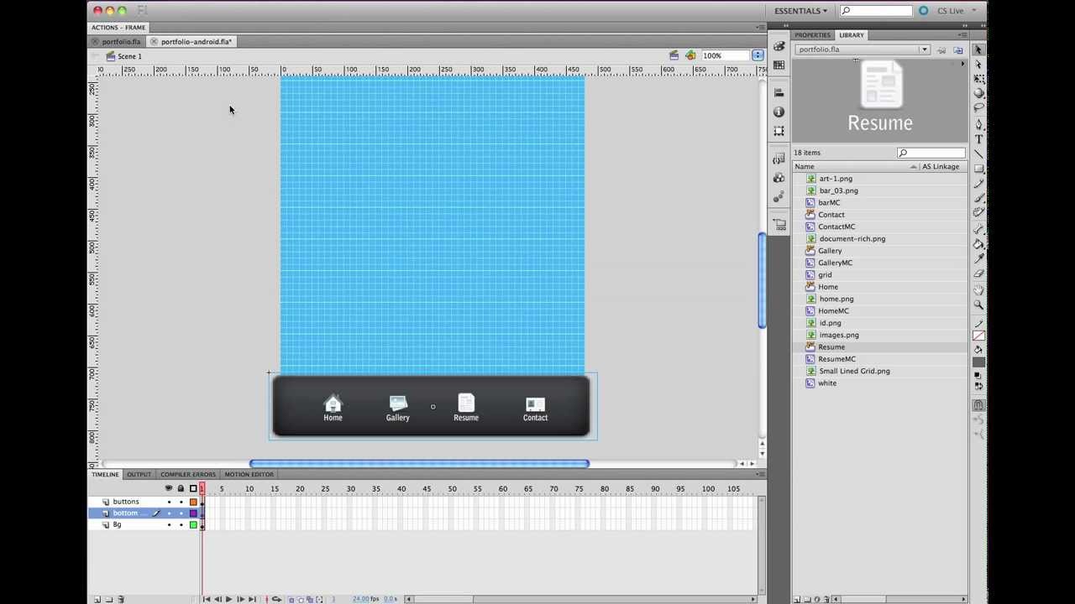Select the Paint Bucket tool

pyautogui.click(x=978, y=244)
